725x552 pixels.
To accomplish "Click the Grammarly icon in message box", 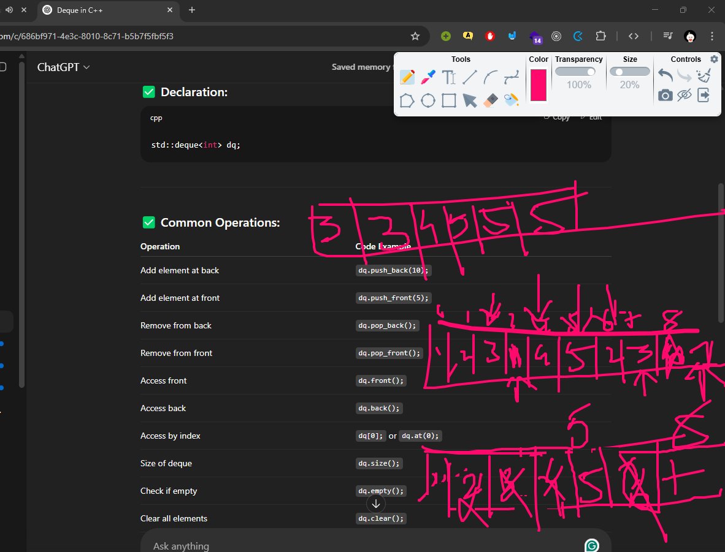I will coord(592,545).
